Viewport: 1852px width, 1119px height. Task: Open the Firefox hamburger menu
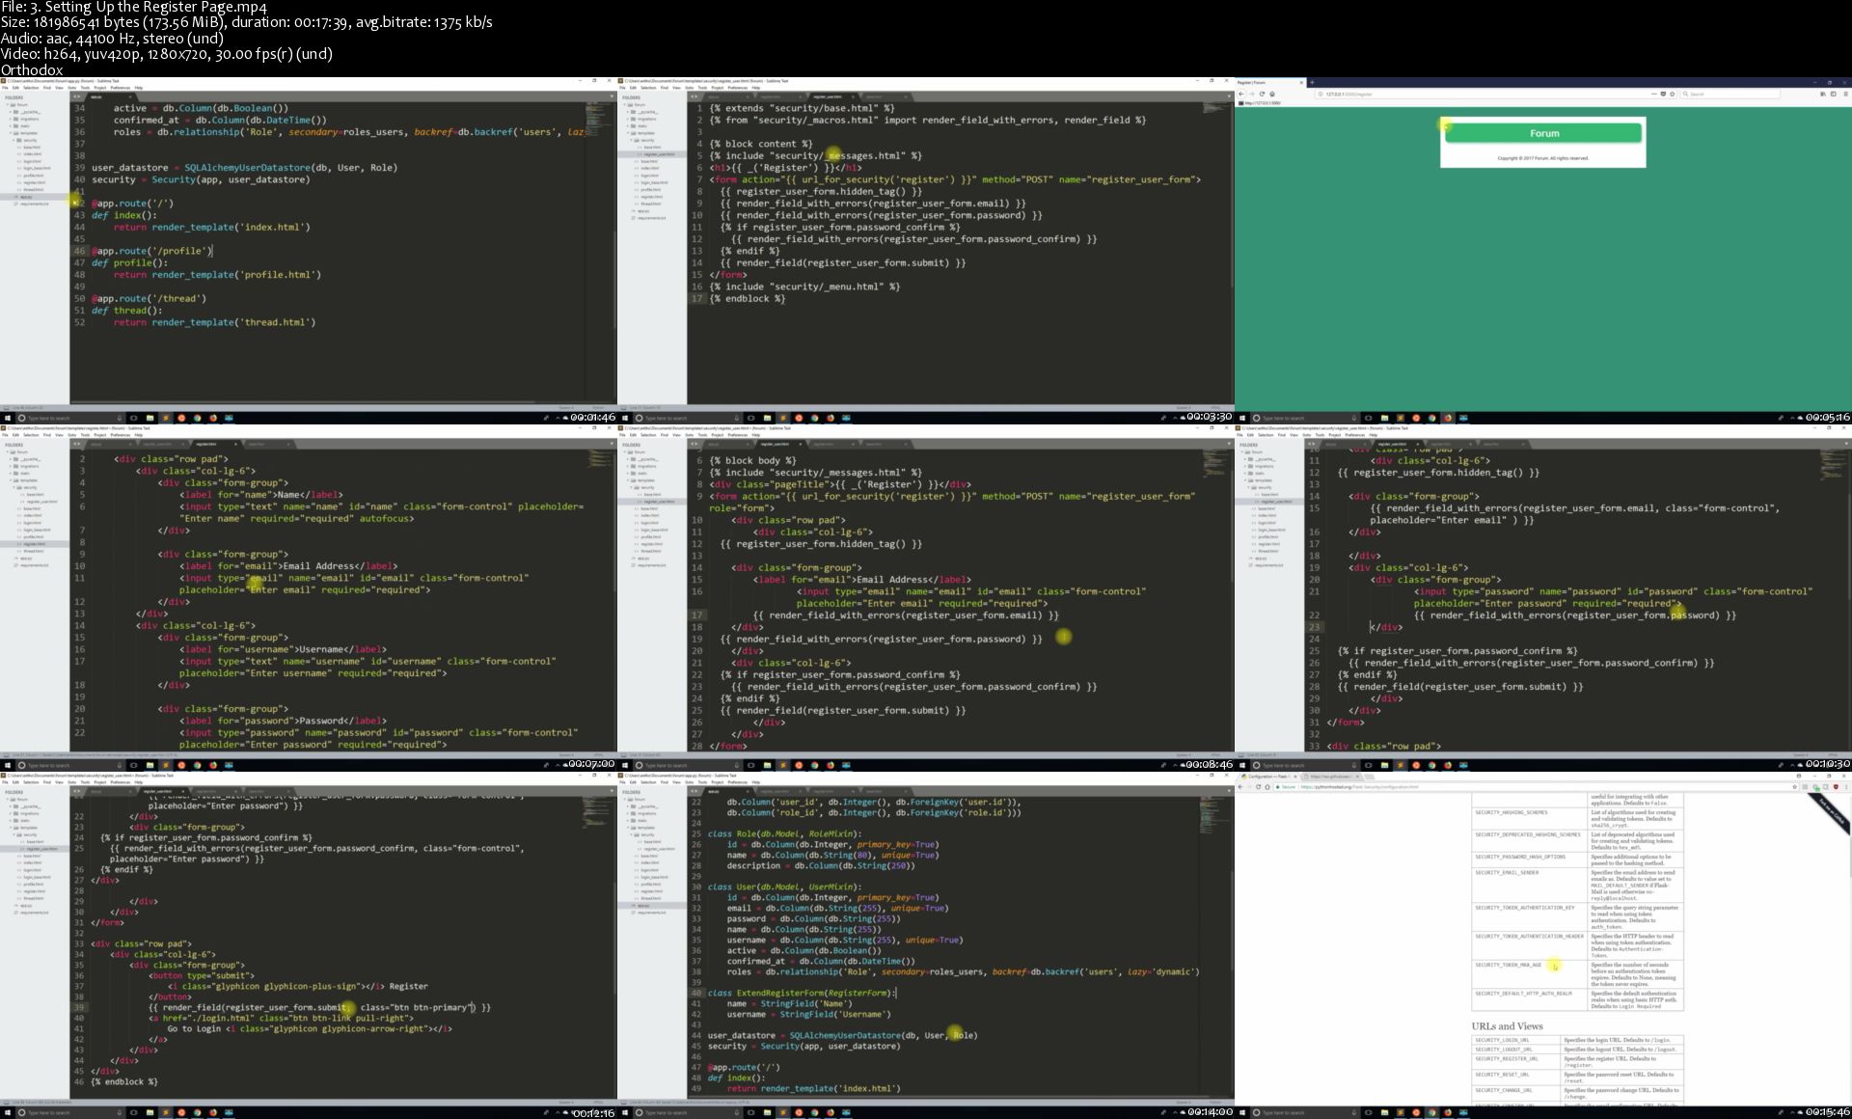pos(1845,94)
